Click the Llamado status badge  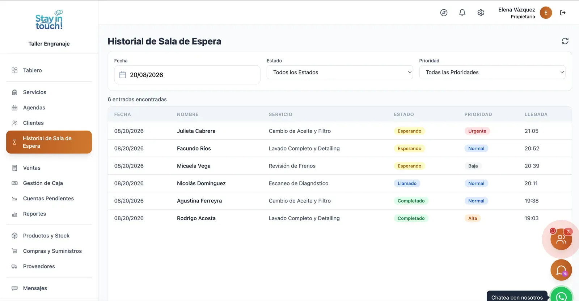click(407, 183)
